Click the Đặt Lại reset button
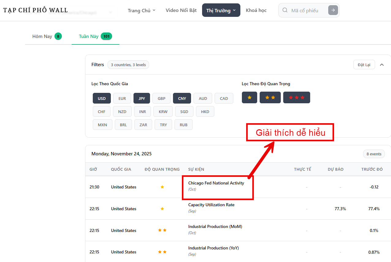Viewport: 391px width, 262px height. [x=364, y=65]
